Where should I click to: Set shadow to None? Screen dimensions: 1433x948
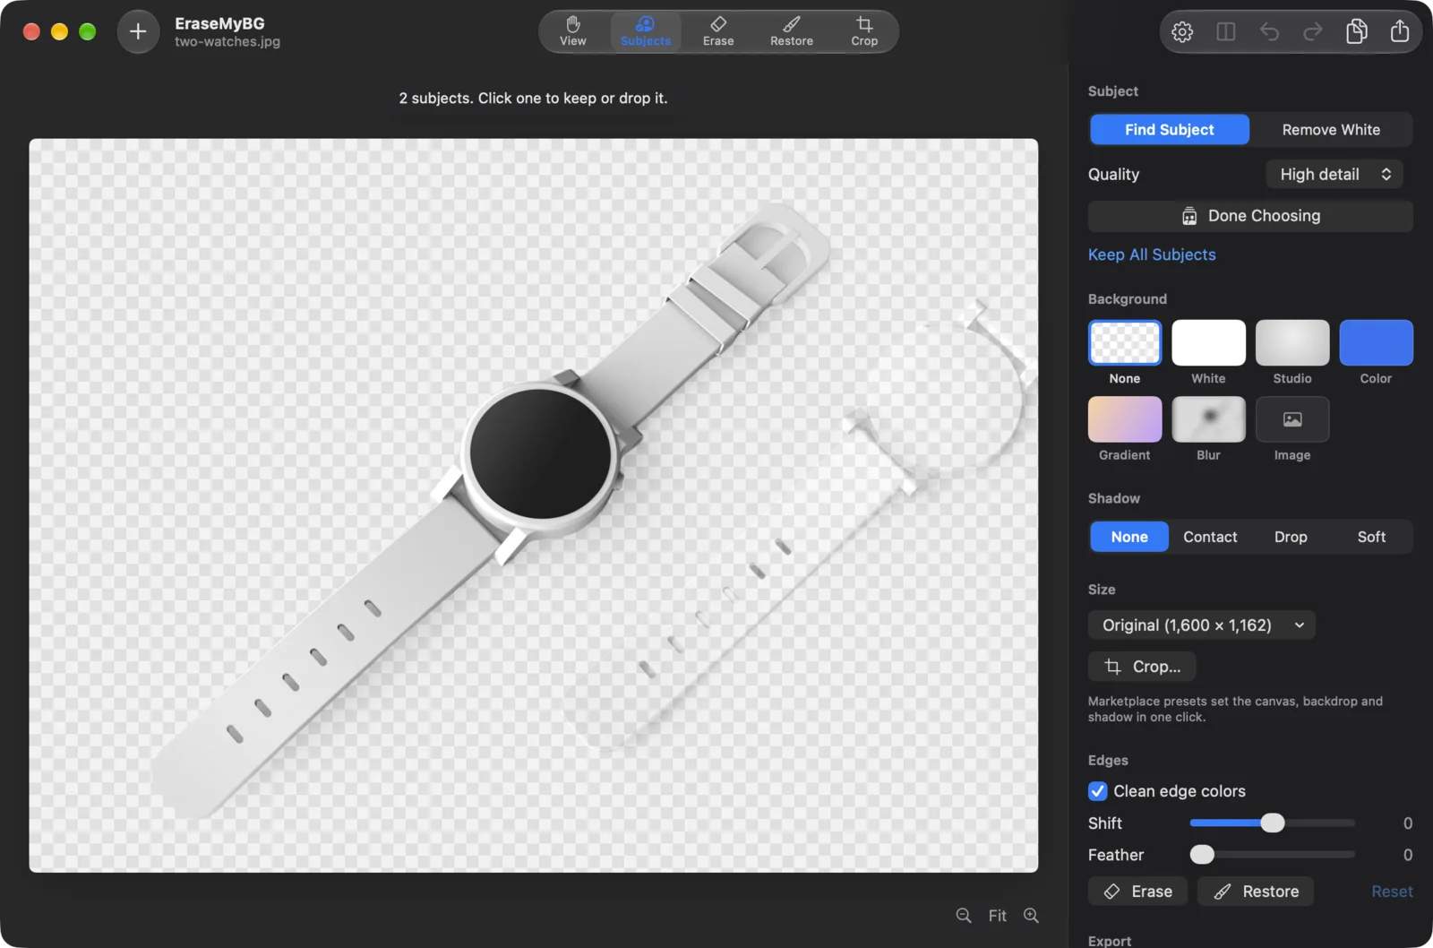click(1129, 537)
